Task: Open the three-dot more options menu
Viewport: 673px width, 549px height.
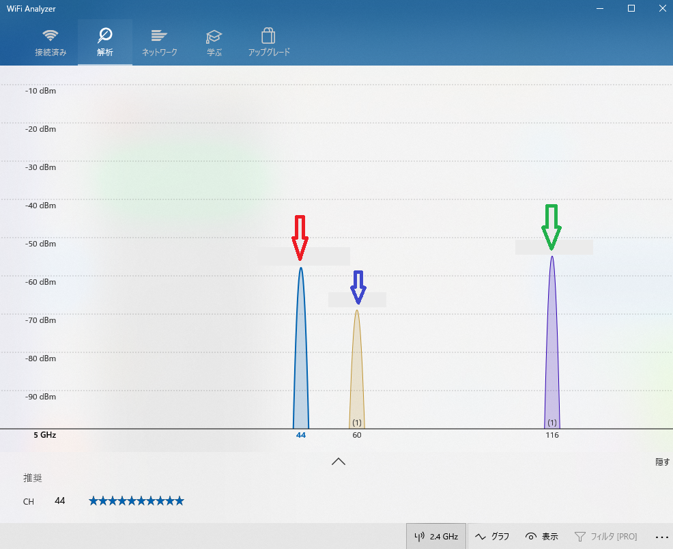Action: (661, 537)
